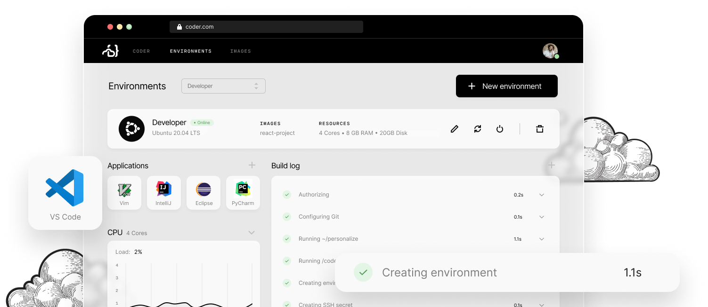
Task: Open the VS Code application card
Action: point(65,193)
